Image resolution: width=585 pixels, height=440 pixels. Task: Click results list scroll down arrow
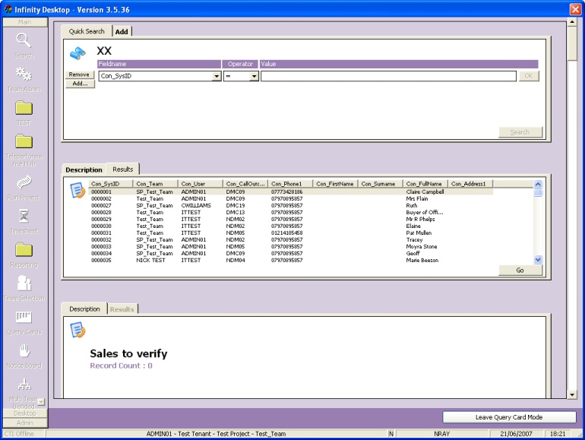point(538,259)
